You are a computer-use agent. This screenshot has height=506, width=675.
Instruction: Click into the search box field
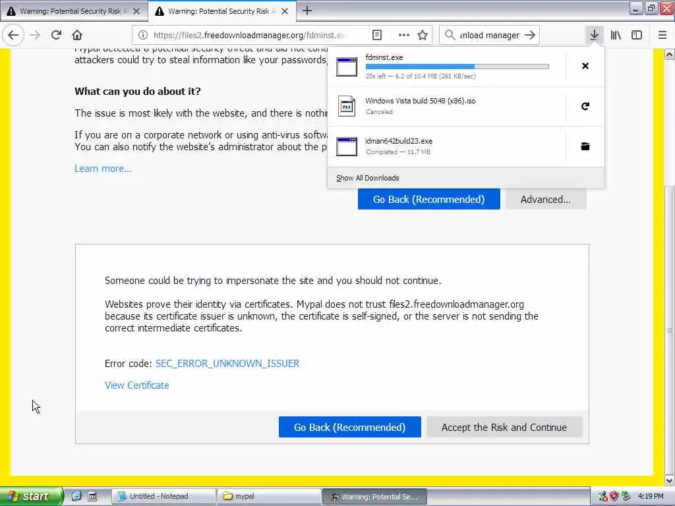tap(489, 36)
